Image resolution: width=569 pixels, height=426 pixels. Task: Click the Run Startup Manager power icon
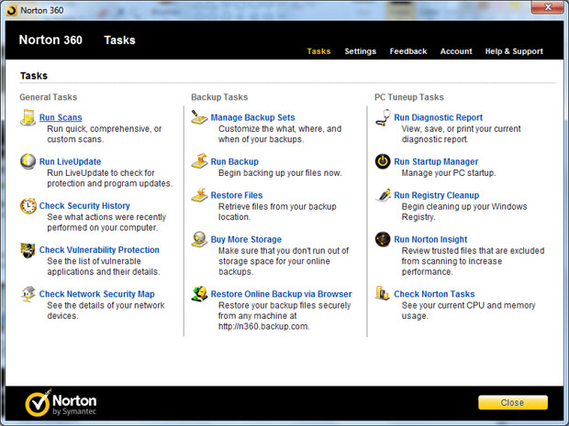tap(383, 161)
